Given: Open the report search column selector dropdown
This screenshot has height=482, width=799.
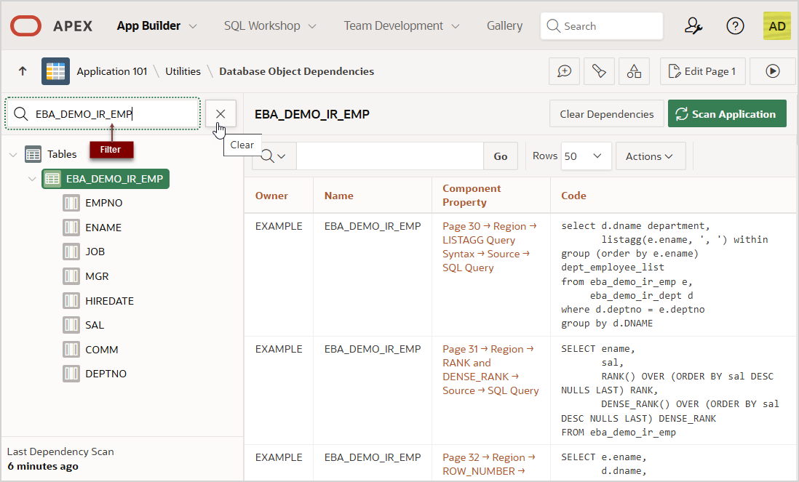Looking at the screenshot, I should pyautogui.click(x=273, y=156).
